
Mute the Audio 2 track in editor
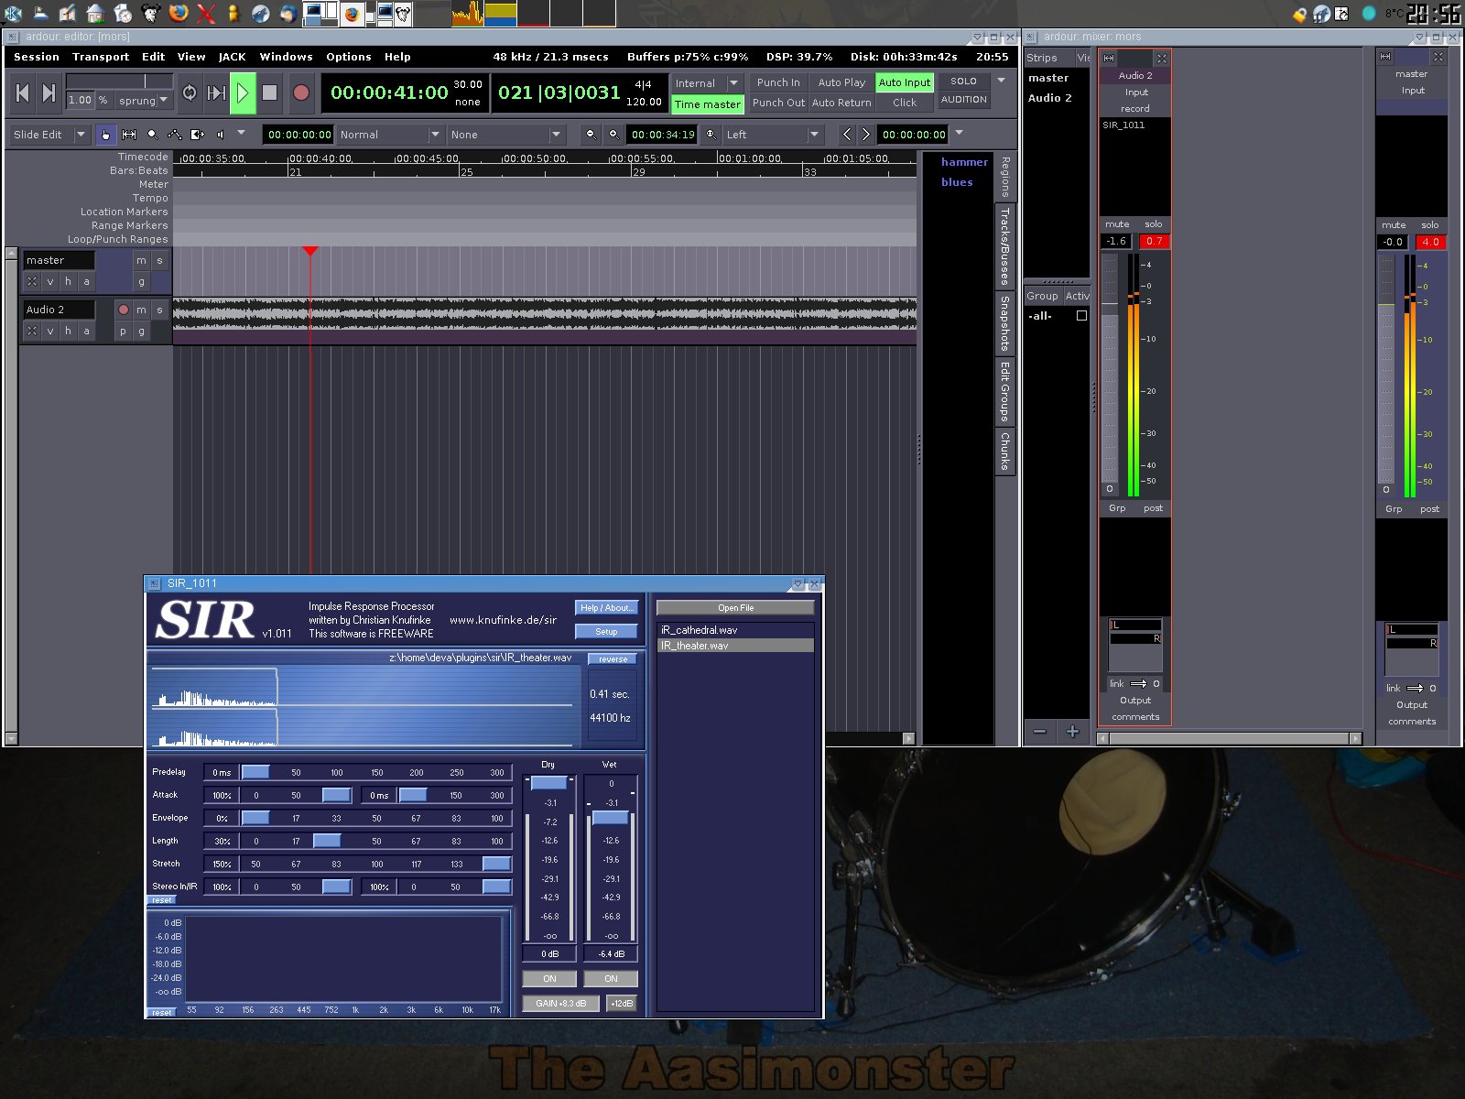click(x=141, y=310)
